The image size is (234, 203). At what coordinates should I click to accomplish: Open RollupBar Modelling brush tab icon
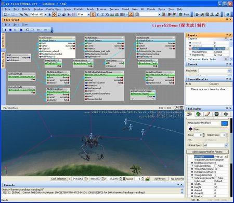[207, 114]
